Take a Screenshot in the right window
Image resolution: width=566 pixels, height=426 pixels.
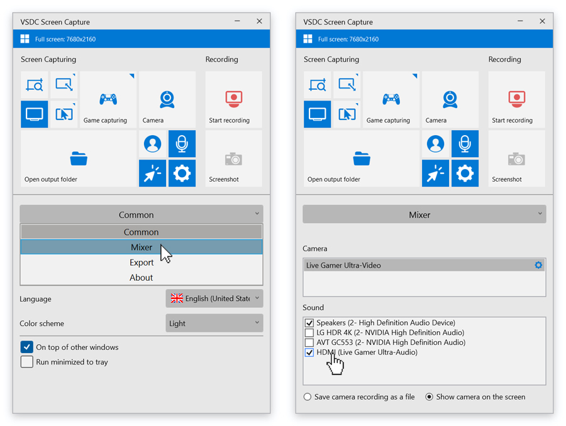pyautogui.click(x=516, y=159)
